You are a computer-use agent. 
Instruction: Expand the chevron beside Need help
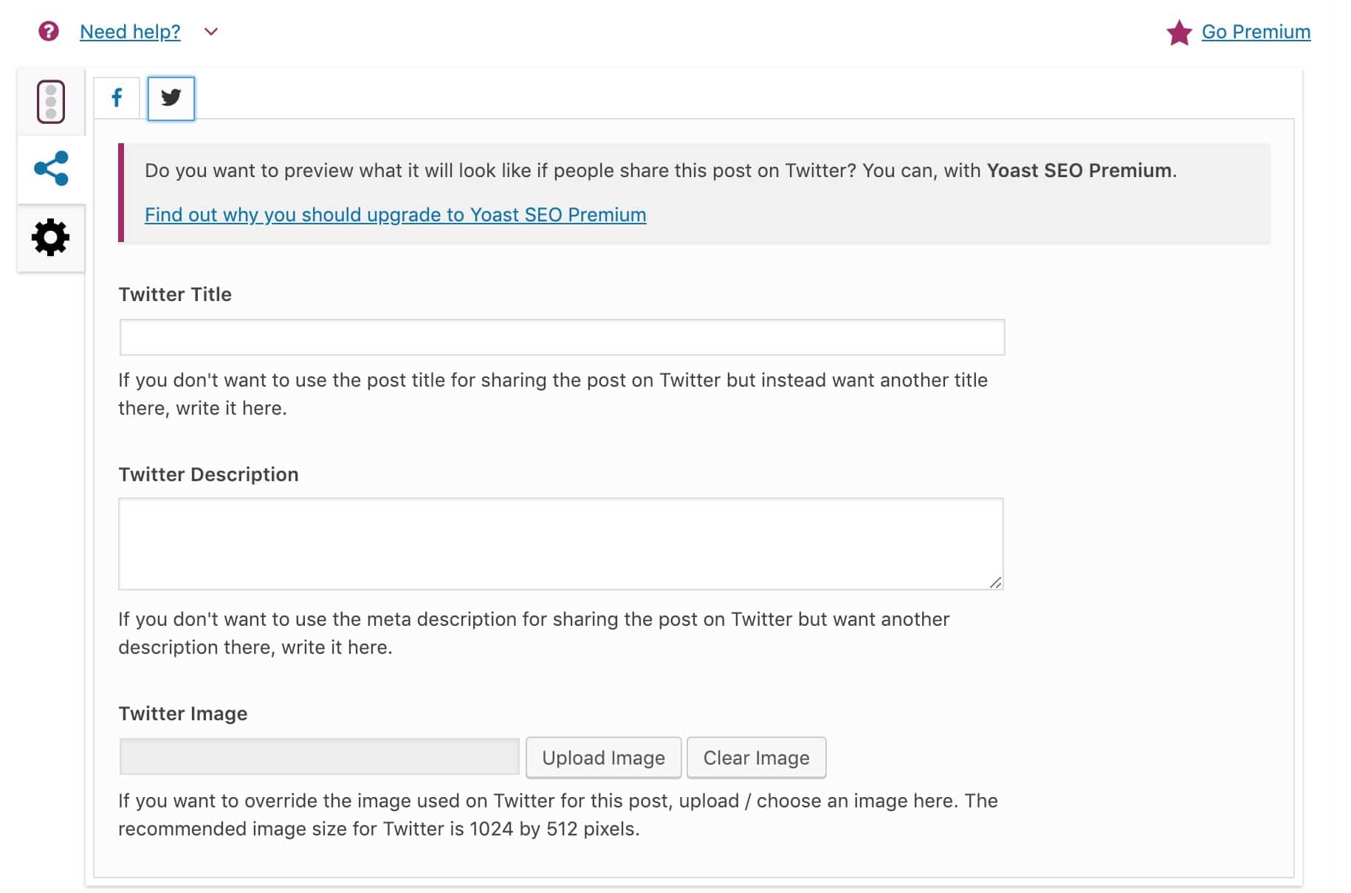click(211, 32)
